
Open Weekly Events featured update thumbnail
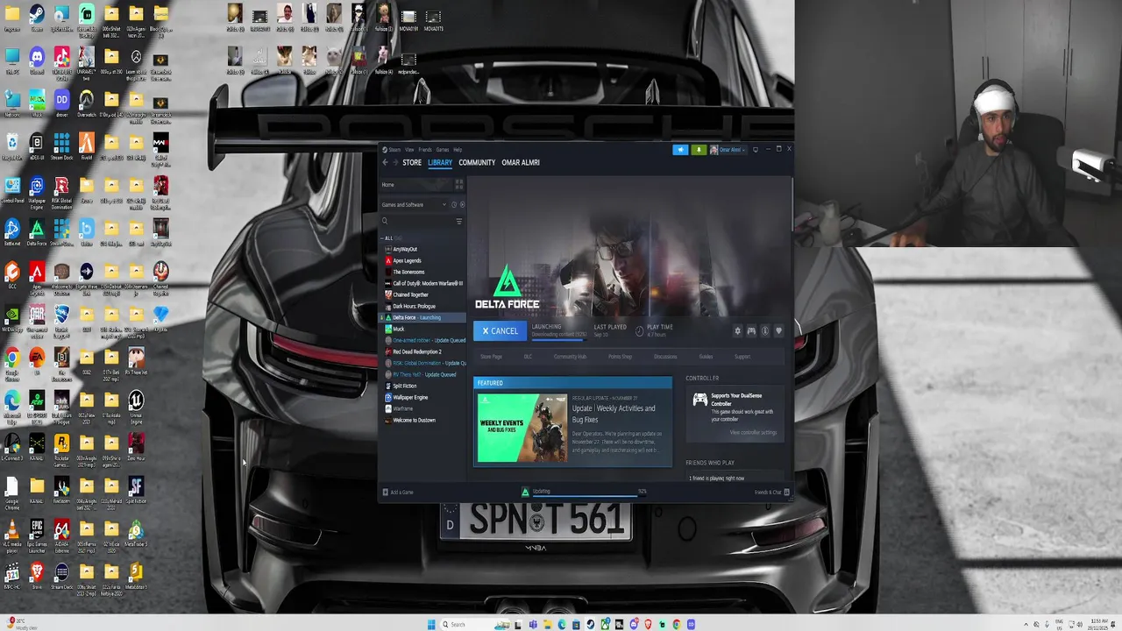click(522, 428)
